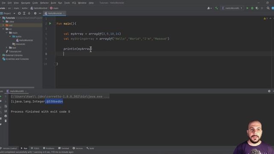
Task: Expand the test folder
Action: click(6, 47)
